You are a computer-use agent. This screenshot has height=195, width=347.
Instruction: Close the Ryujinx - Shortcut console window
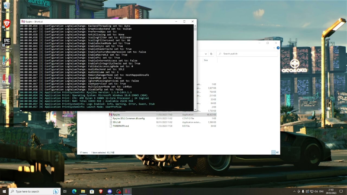click(192, 21)
